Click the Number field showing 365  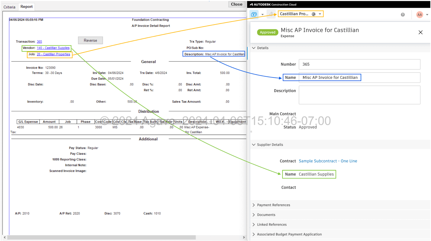(x=359, y=64)
